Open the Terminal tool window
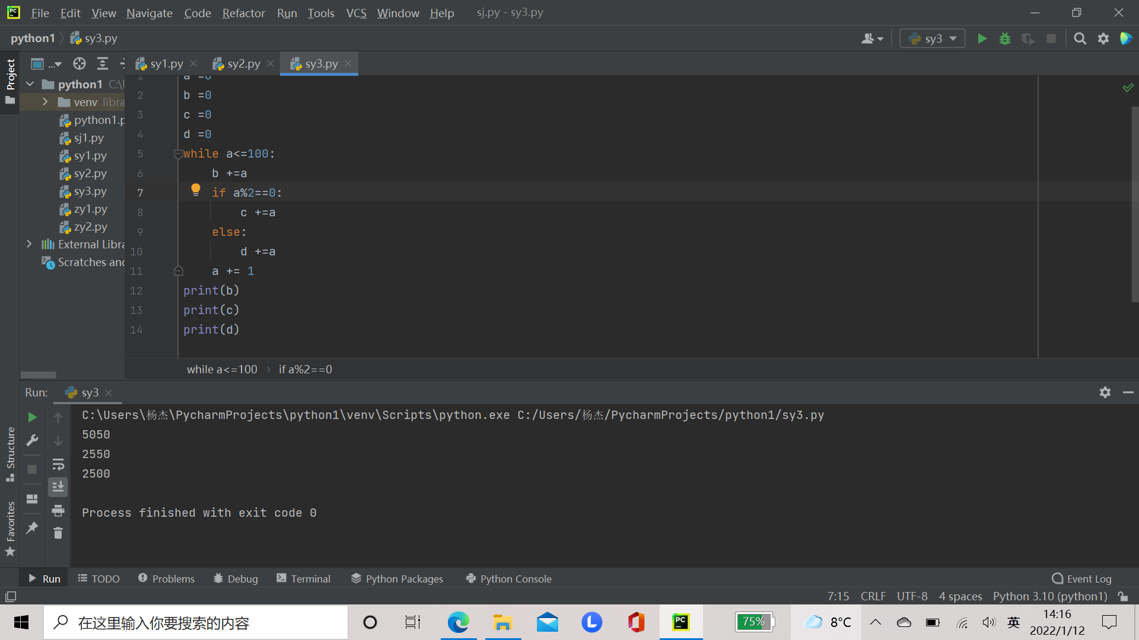 [x=303, y=578]
